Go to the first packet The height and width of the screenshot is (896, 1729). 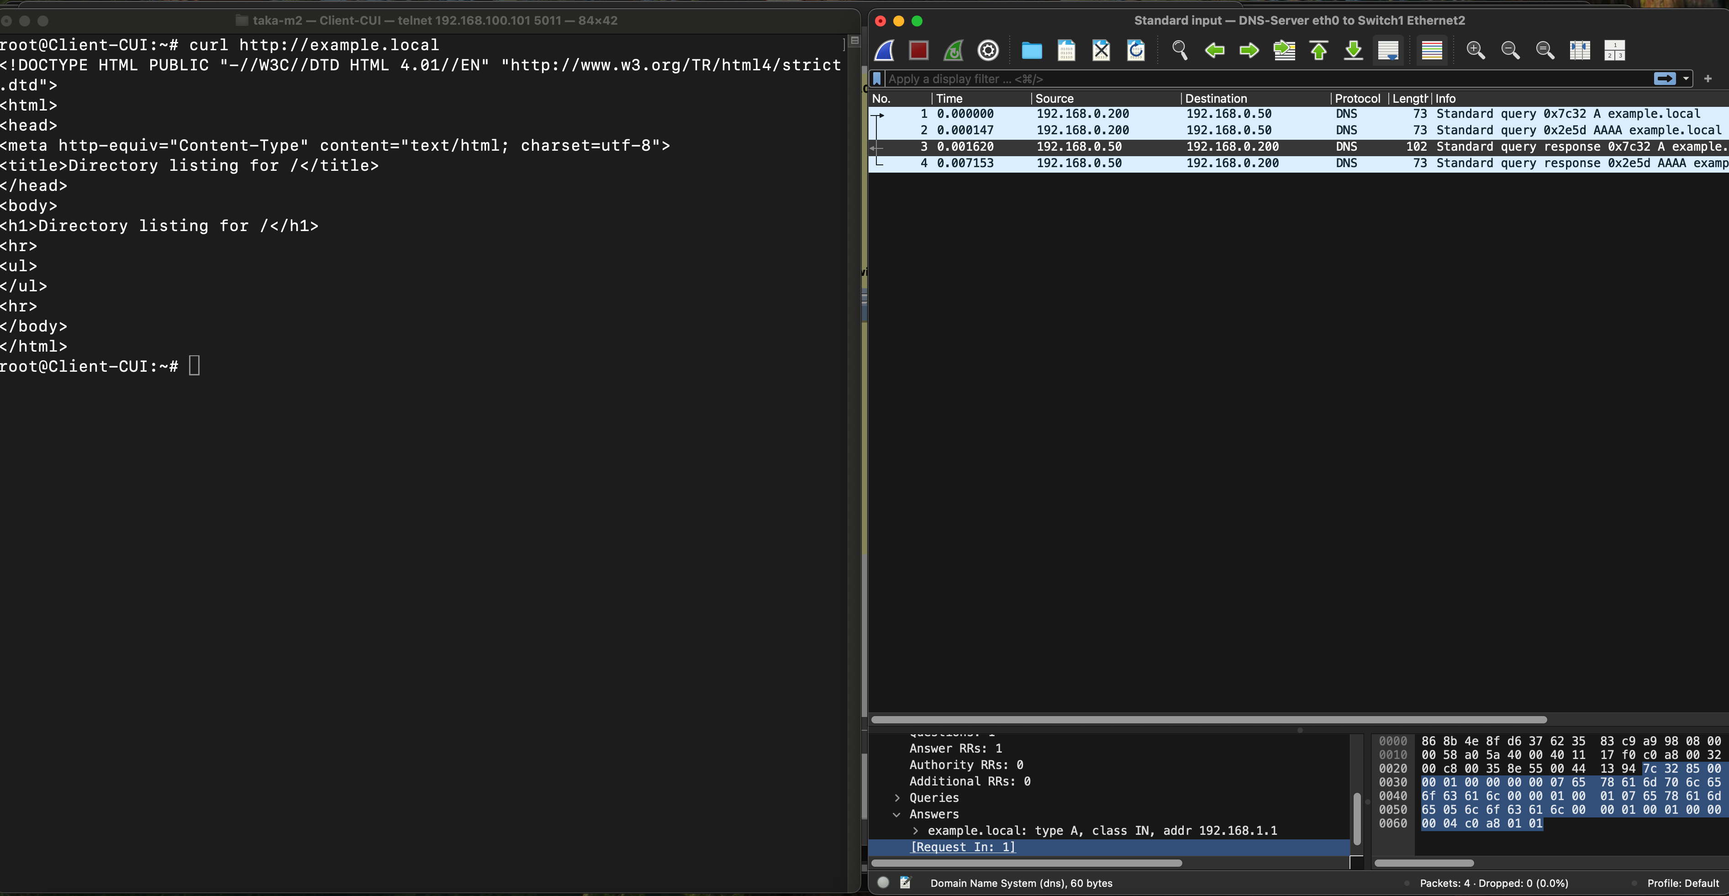1318,50
